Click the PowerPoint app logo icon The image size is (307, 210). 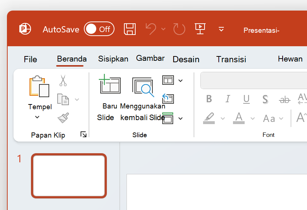(25, 29)
